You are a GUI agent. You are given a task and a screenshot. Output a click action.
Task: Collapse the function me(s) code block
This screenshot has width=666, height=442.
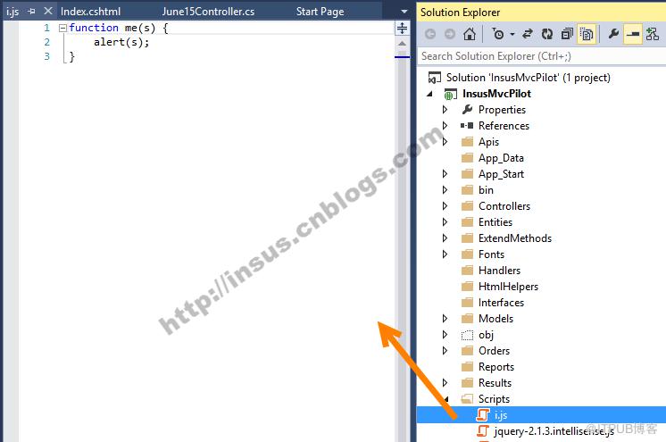click(62, 28)
